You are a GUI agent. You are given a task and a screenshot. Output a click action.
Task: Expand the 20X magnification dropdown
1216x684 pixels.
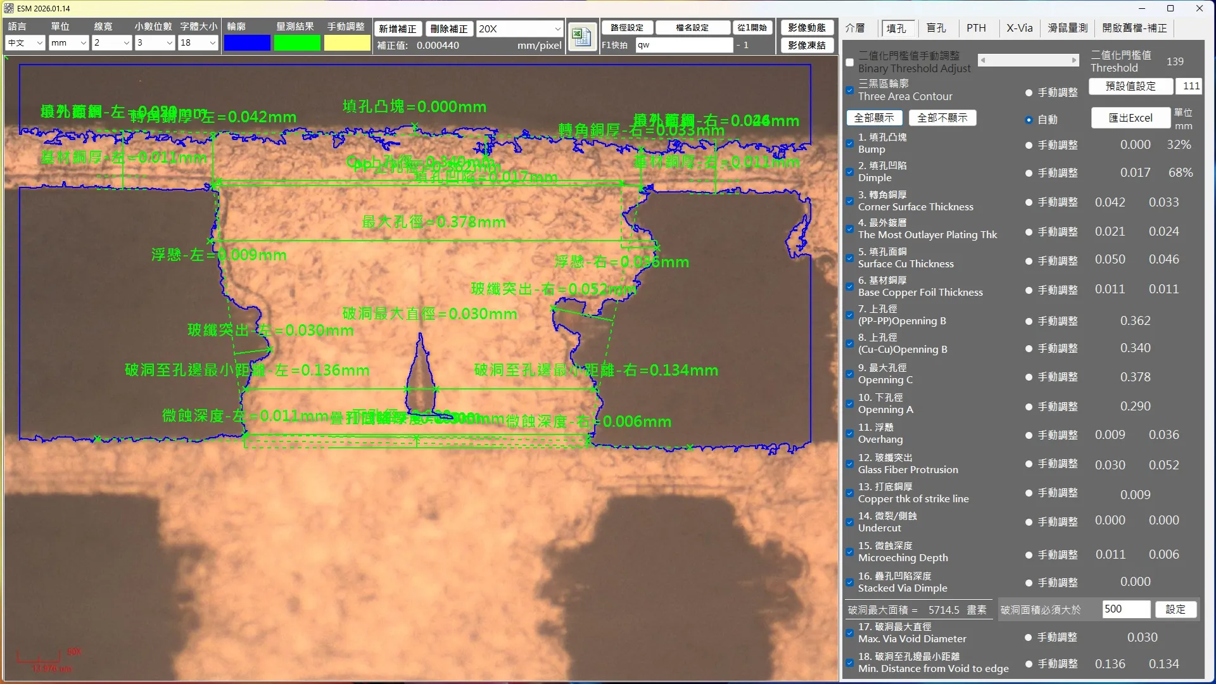[x=519, y=28]
